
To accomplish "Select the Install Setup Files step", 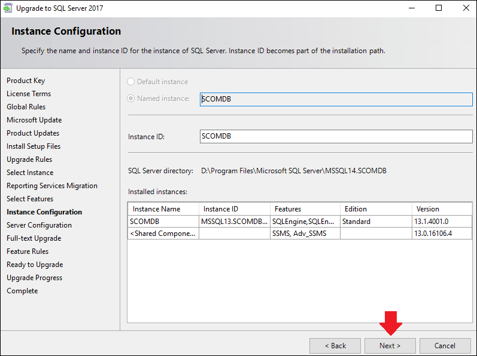I will tap(34, 146).
